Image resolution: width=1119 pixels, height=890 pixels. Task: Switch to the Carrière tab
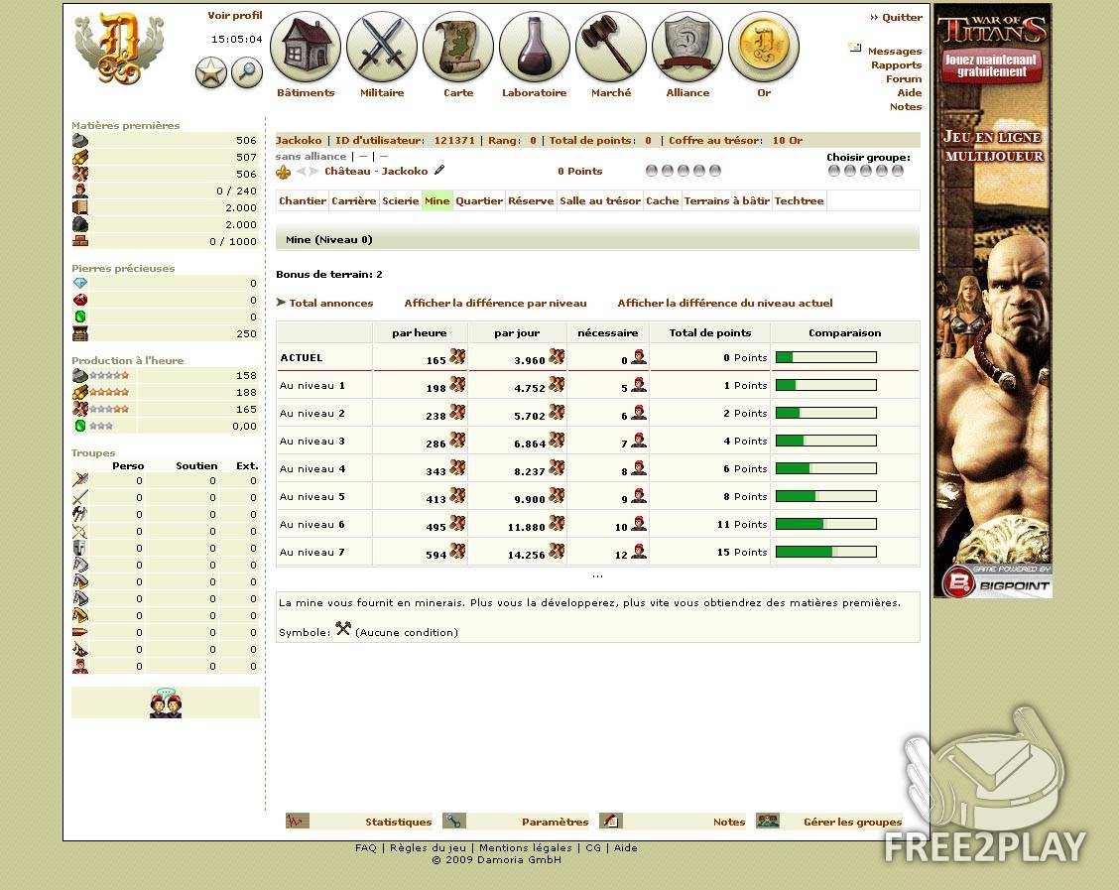coord(354,200)
